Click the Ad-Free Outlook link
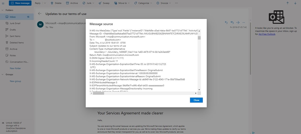This screenshot has height=134, width=301. coord(267,34)
